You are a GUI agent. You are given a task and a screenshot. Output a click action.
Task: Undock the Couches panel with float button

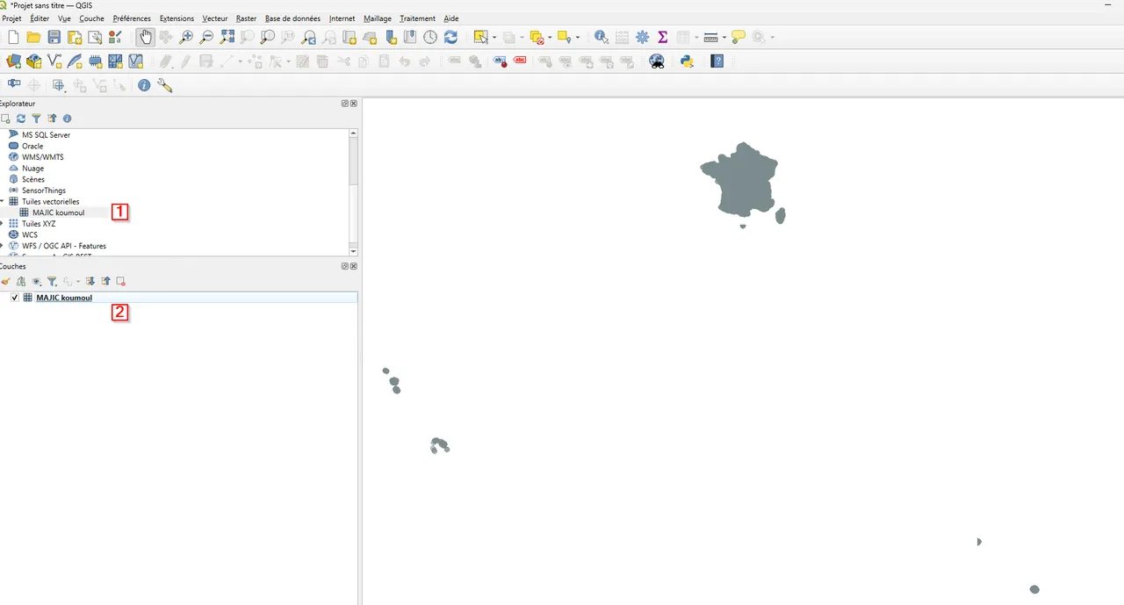click(345, 266)
